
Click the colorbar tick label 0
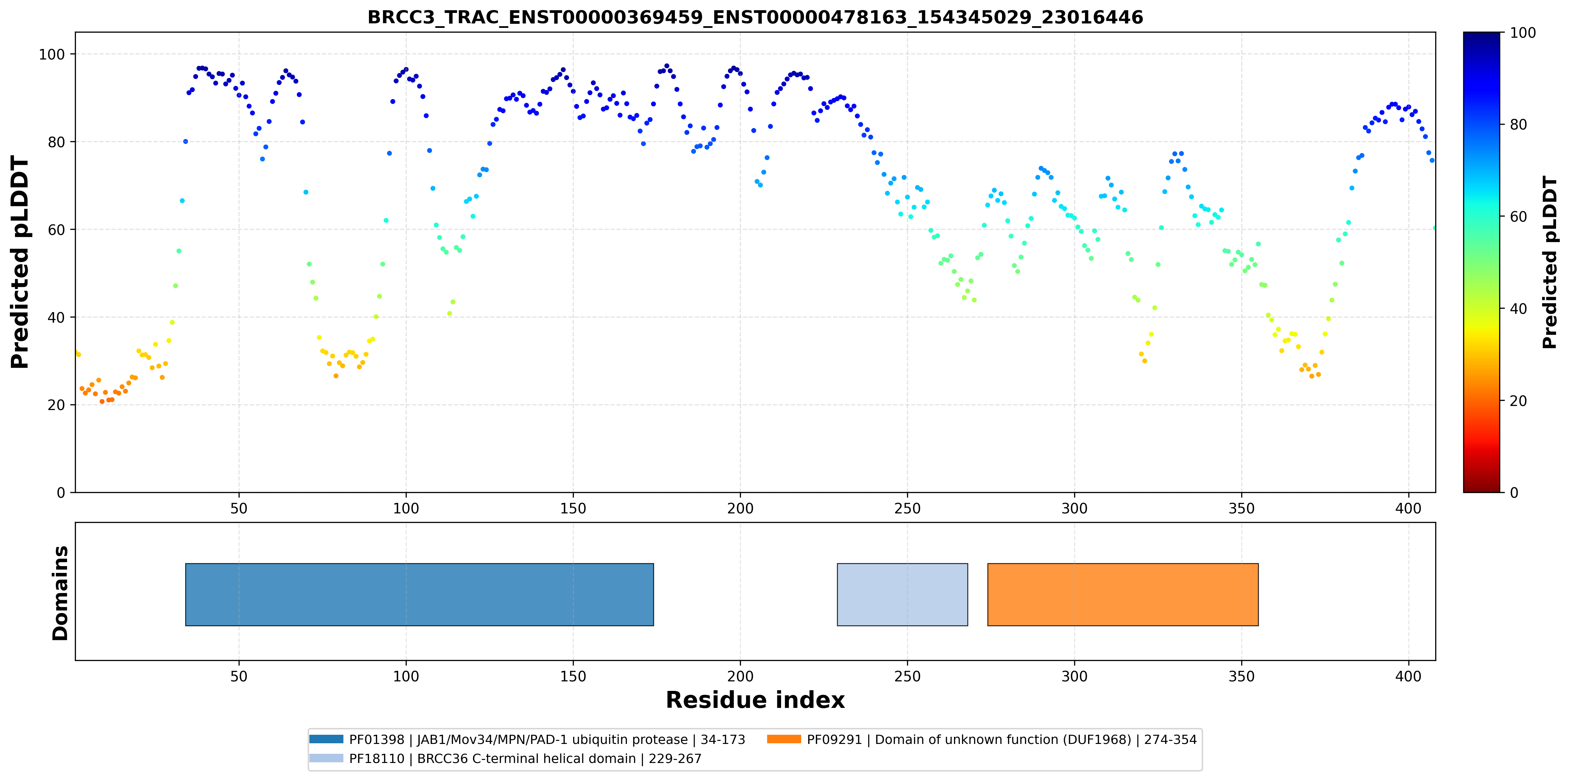[1514, 492]
